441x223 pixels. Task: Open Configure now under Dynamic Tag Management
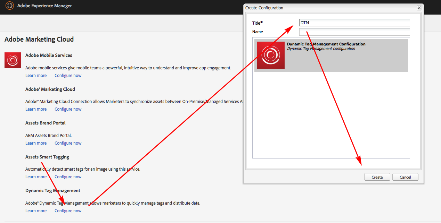(68, 211)
